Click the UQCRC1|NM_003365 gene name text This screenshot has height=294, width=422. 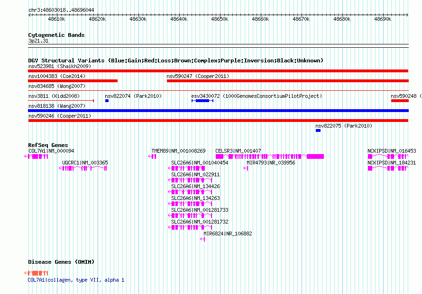coord(85,163)
